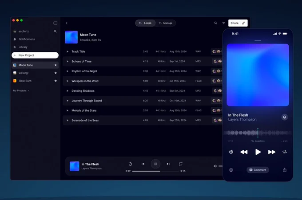Screen dimensions: 302x200
Task: Click collaborator avatars on Dancing Shadows row
Action: pyautogui.click(x=218, y=91)
